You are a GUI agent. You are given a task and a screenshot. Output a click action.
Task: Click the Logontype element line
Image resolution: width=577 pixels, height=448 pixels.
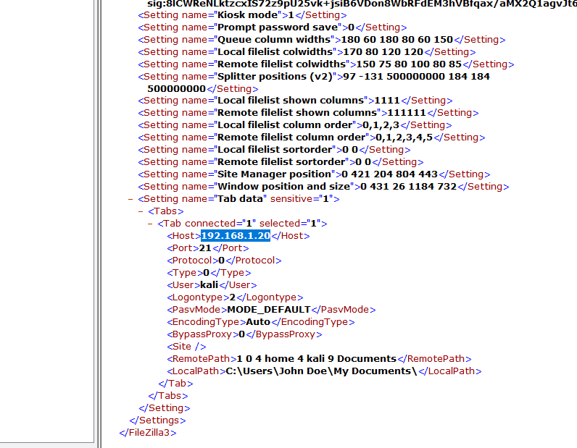point(235,297)
